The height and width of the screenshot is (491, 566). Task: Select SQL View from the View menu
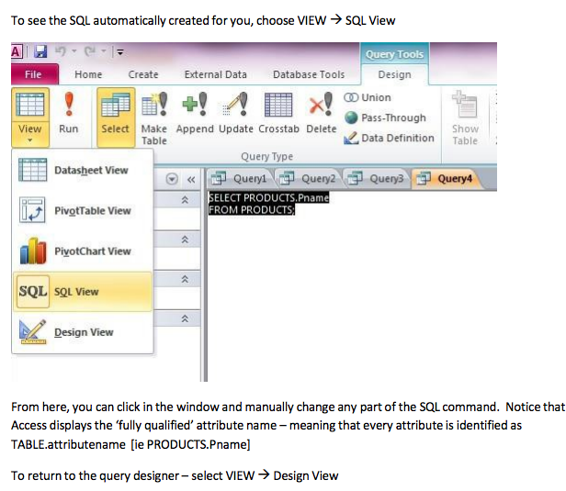click(x=83, y=292)
